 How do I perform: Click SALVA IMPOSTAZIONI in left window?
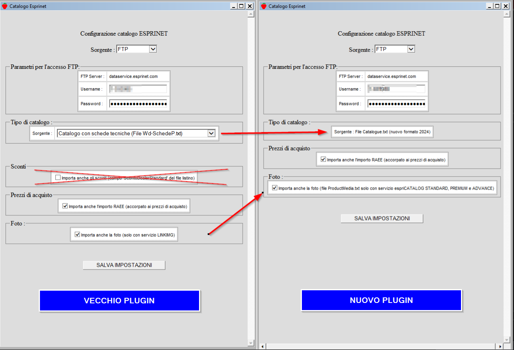pyautogui.click(x=124, y=265)
